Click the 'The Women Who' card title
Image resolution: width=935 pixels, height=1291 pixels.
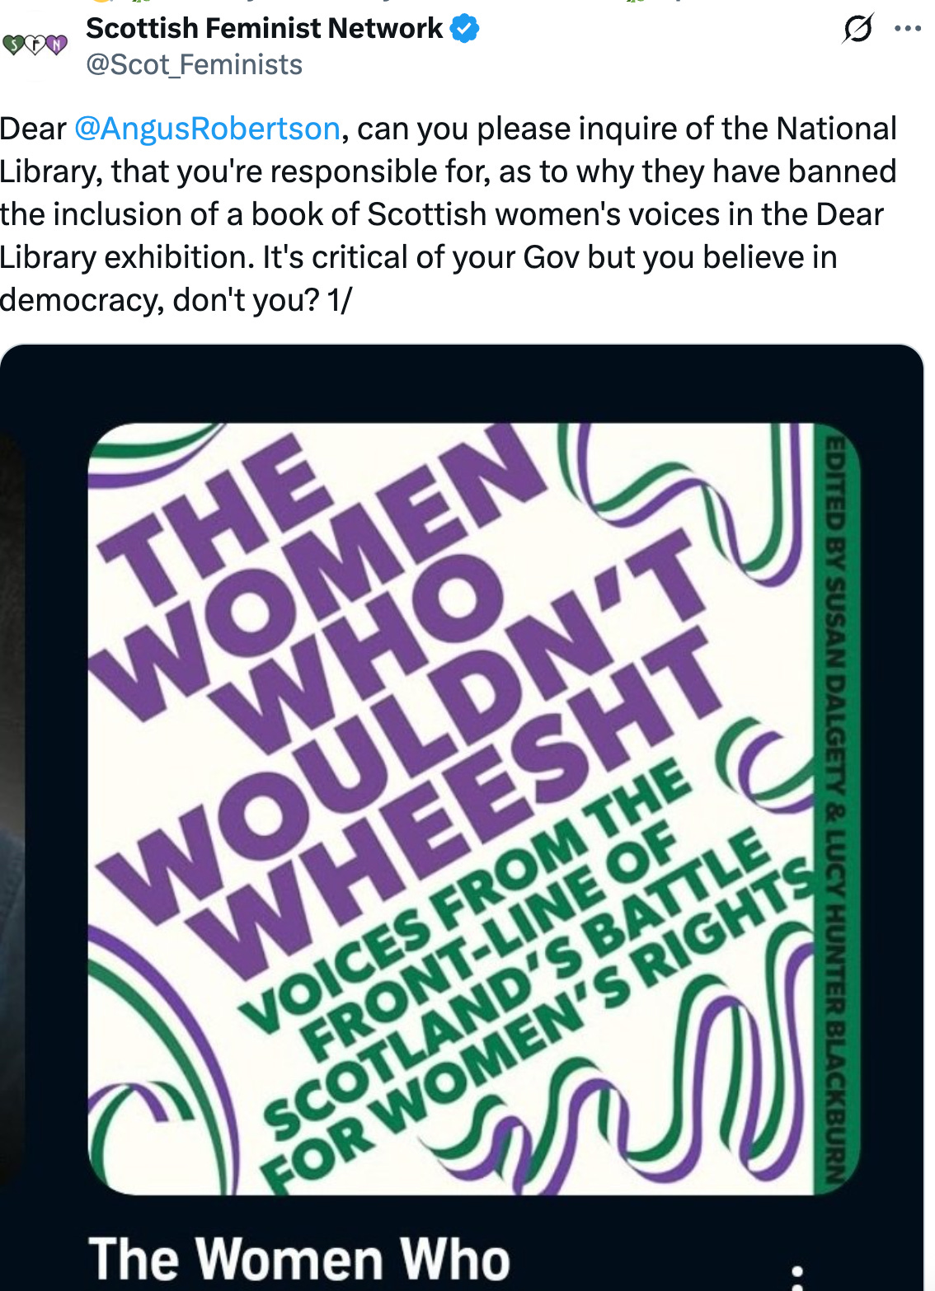[x=299, y=1259]
